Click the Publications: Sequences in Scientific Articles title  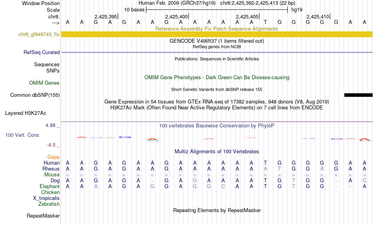pos(217,59)
